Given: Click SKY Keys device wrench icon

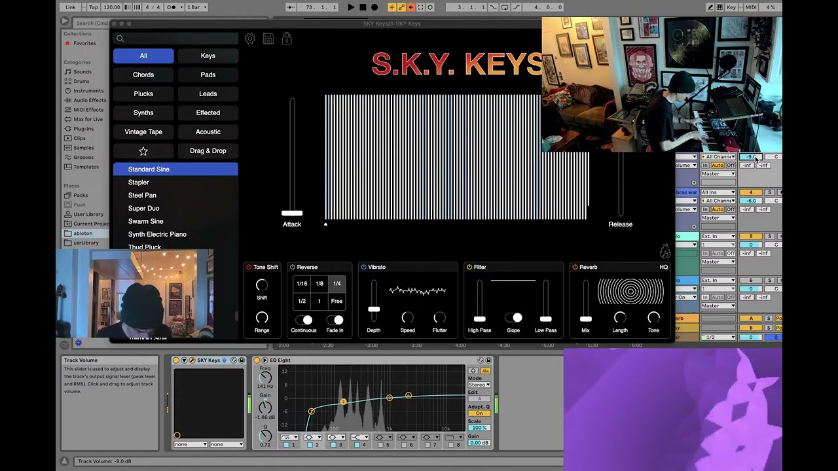Looking at the screenshot, I should click(192, 360).
